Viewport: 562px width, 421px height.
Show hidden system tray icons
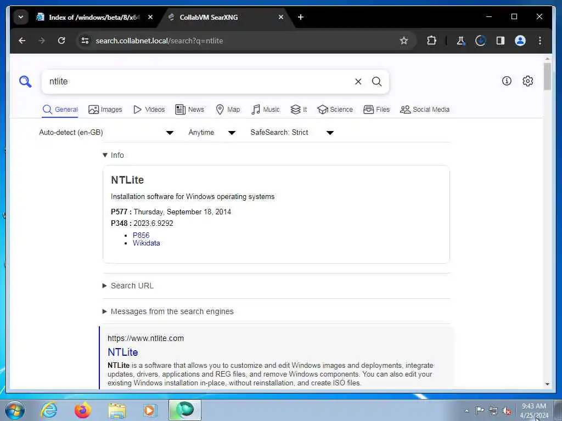467,411
